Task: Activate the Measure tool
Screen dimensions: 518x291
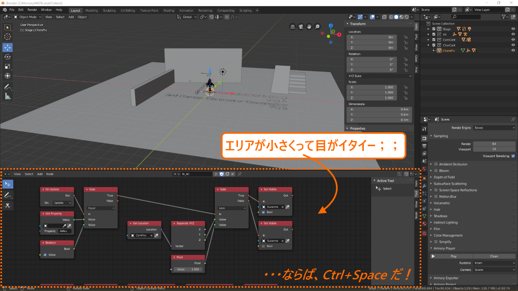Action: click(7, 96)
